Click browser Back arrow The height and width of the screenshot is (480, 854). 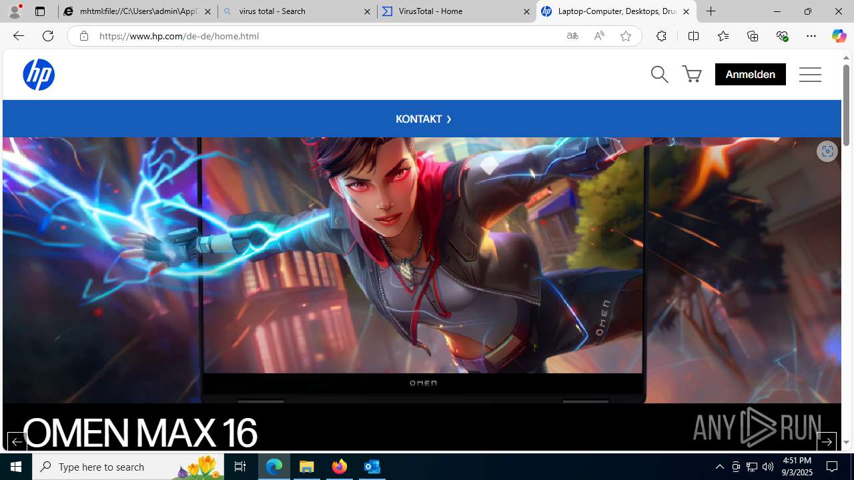pyautogui.click(x=19, y=36)
